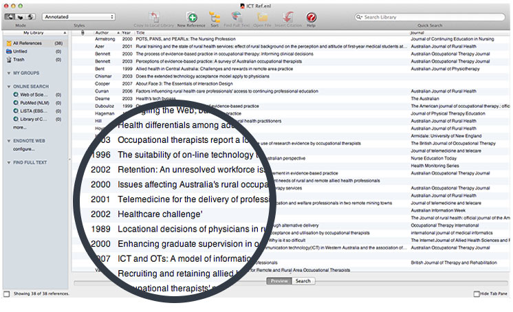This screenshot has height=312, width=513.
Task: Select the Cooper 2007 About Face 3 reference
Action: click(290, 84)
